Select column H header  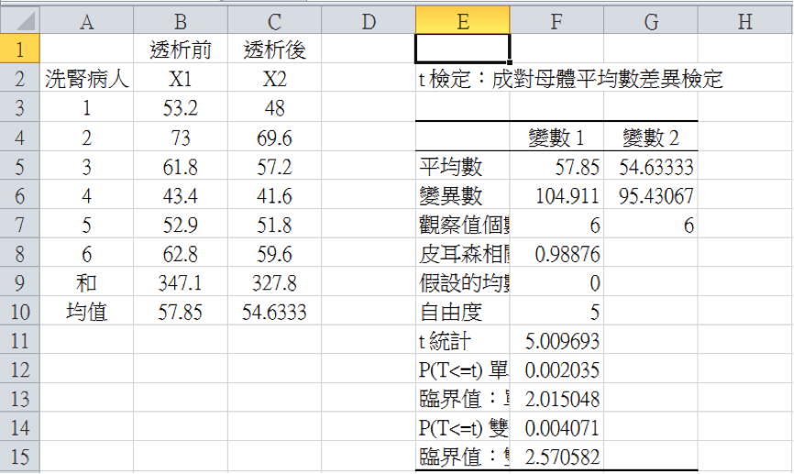744,20
